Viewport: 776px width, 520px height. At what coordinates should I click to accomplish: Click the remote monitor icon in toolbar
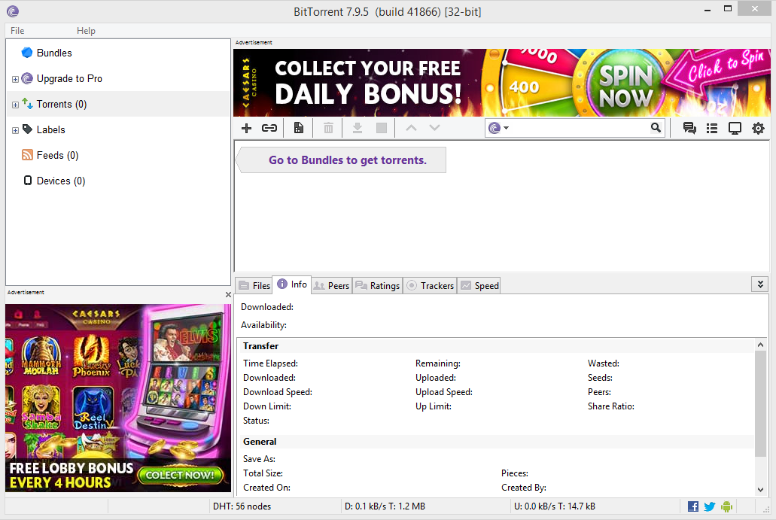pyautogui.click(x=735, y=129)
